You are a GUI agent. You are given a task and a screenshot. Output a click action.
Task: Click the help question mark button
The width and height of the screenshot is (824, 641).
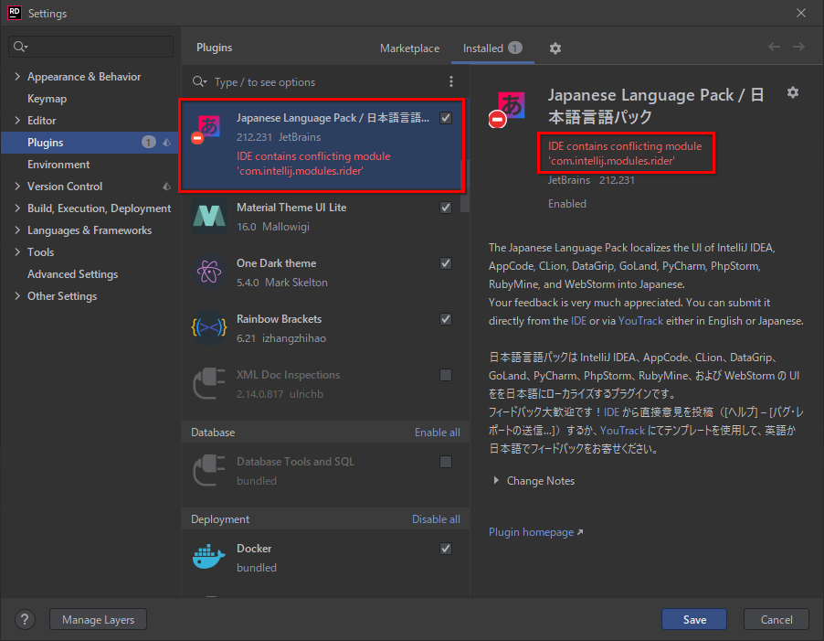coord(25,619)
